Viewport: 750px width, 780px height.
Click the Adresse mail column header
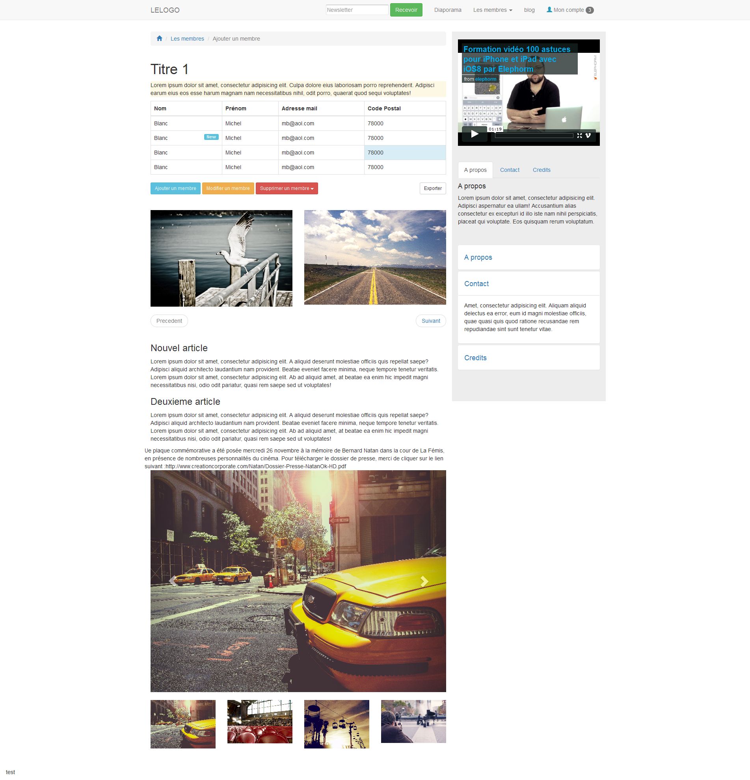(321, 108)
